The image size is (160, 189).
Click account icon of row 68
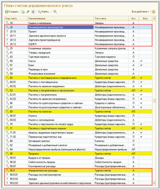(7, 112)
